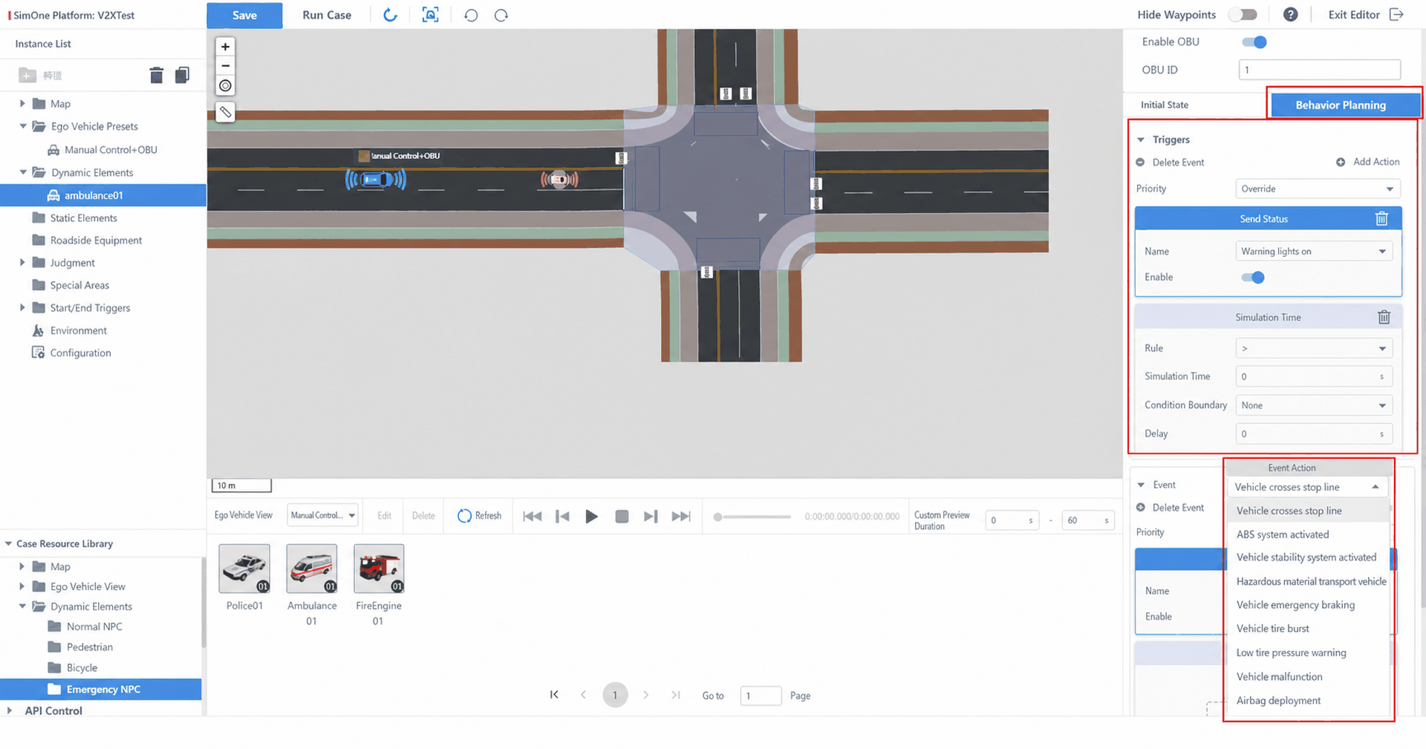Click the playback progress slider
This screenshot has height=749, width=1426.
[x=752, y=517]
